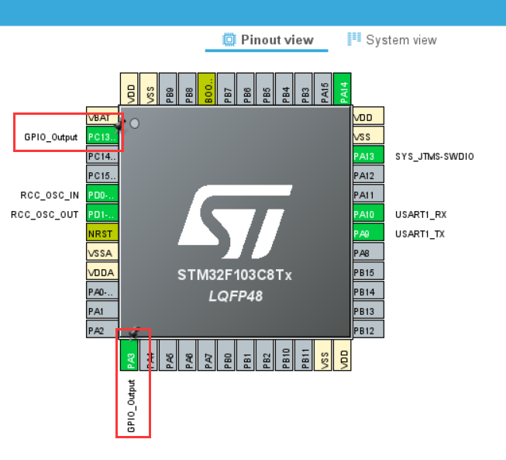The image size is (506, 460).
Task: Click the PA7 pin
Action: coord(207,355)
